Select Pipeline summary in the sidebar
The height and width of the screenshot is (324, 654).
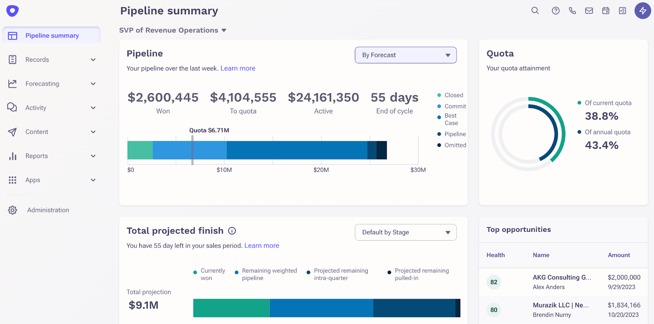[52, 36]
